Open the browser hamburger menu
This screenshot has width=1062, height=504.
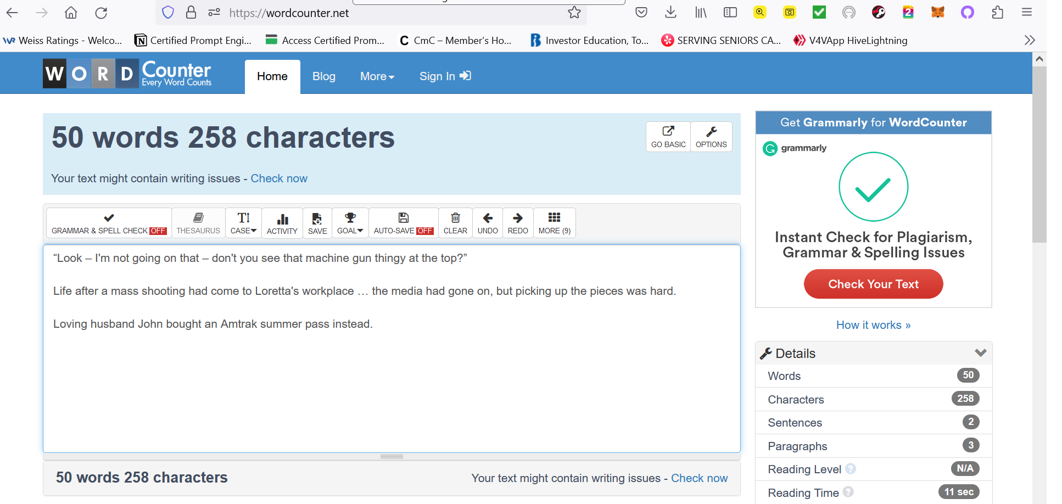1027,12
